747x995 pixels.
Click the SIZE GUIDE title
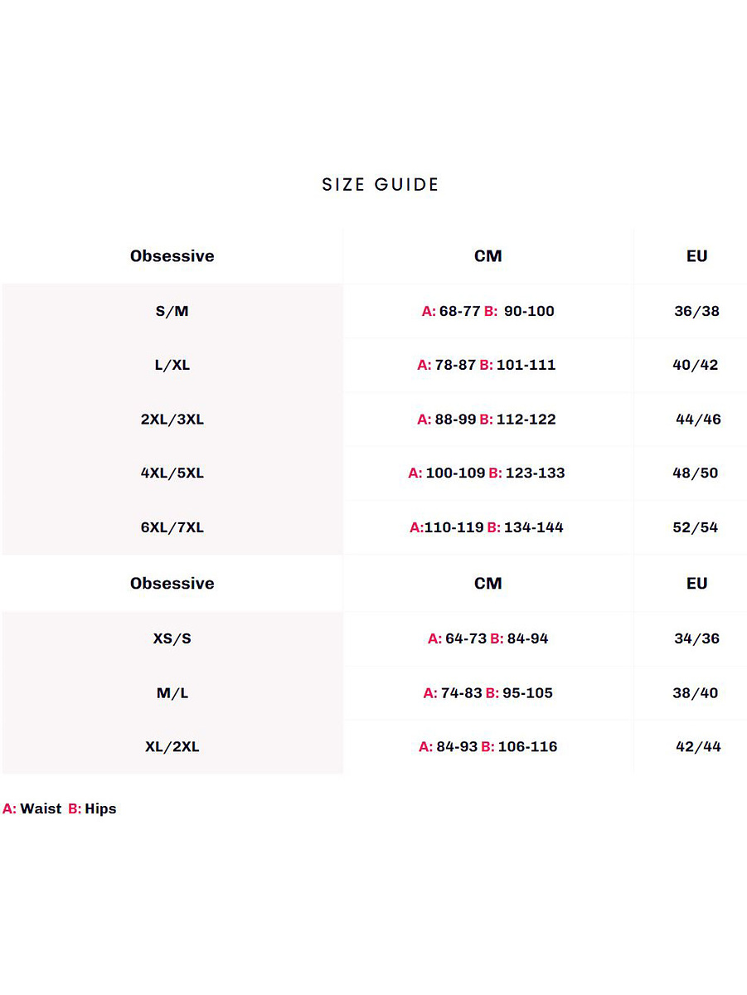(381, 185)
